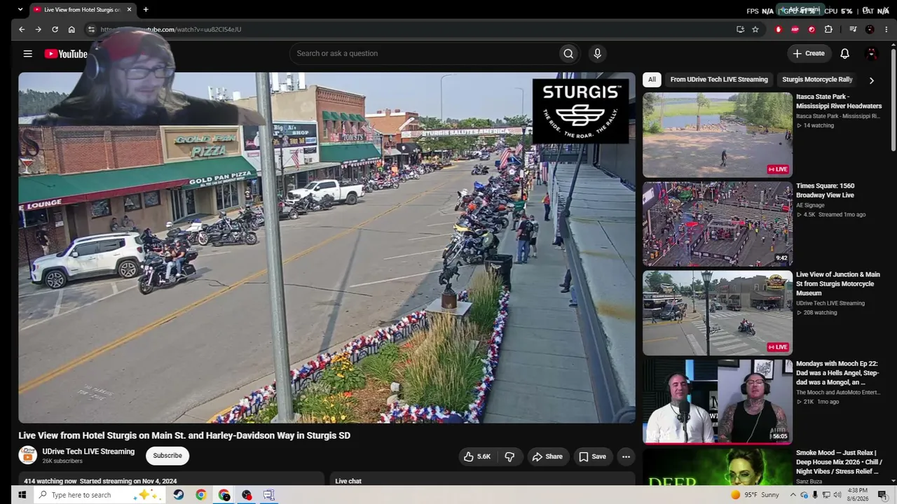Open the YouTube guide hamburger menu
This screenshot has width=897, height=504.
(x=27, y=54)
